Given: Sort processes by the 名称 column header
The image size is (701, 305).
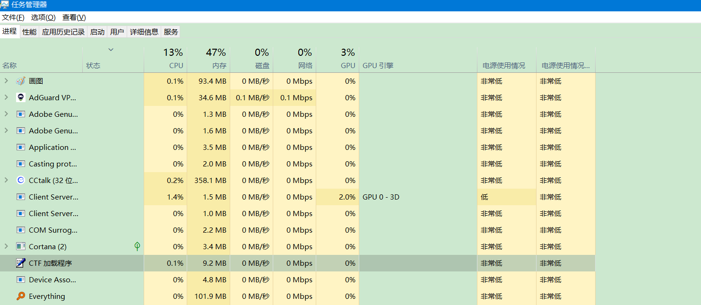Looking at the screenshot, I should (41, 60).
